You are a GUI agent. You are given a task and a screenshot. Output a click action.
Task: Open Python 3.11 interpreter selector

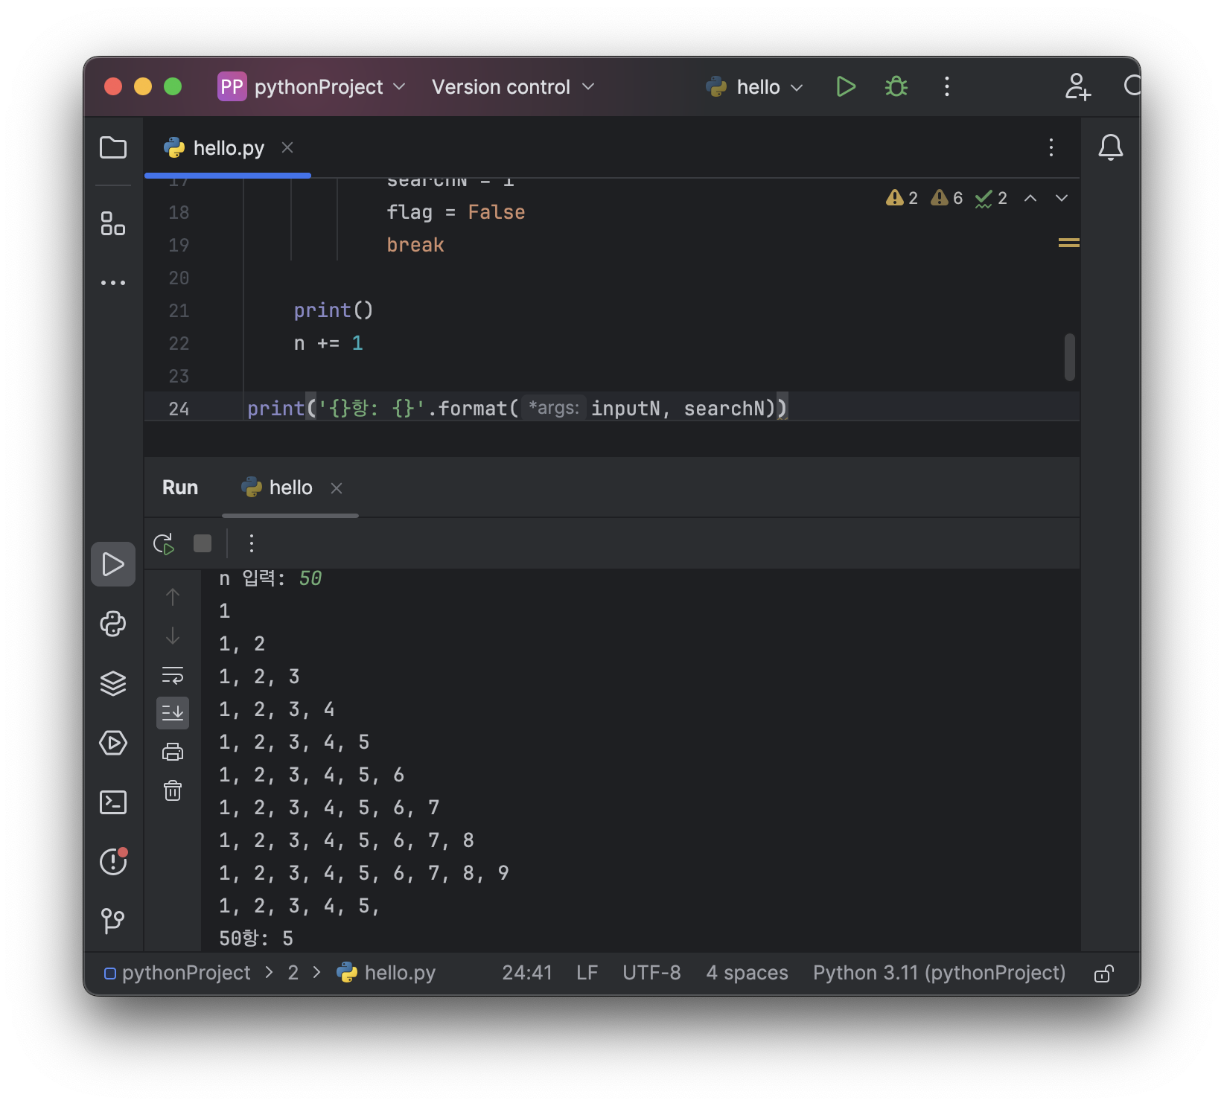tap(939, 973)
